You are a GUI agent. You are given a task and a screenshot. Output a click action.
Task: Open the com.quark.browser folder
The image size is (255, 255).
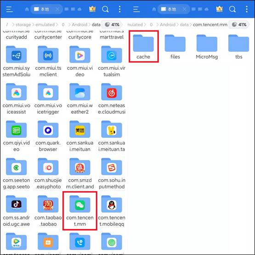point(48,136)
